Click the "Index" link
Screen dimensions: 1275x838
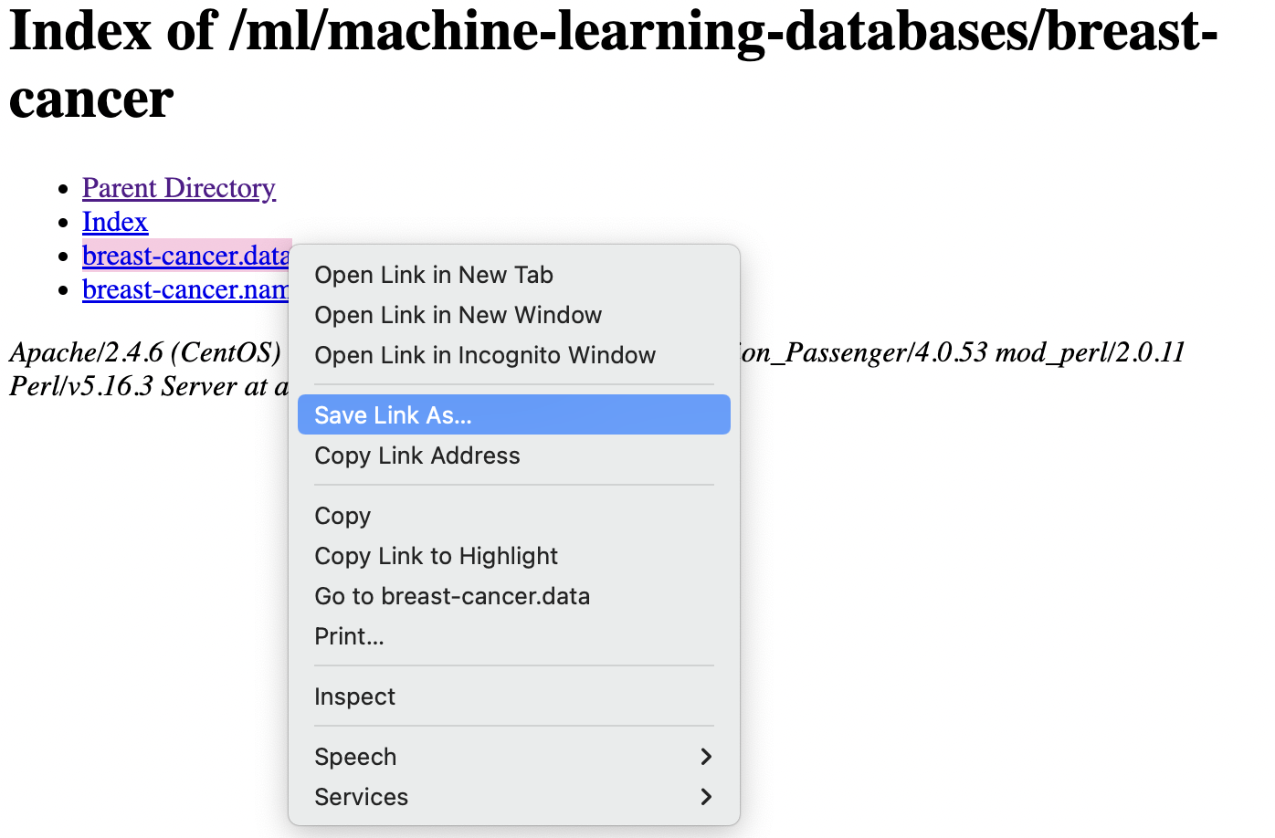tap(114, 222)
